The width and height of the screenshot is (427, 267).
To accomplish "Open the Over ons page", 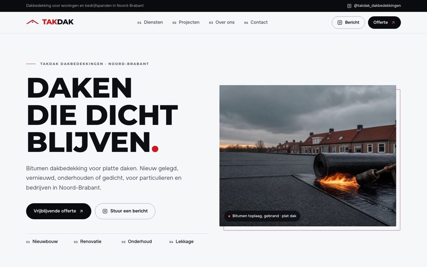I will coord(222,22).
